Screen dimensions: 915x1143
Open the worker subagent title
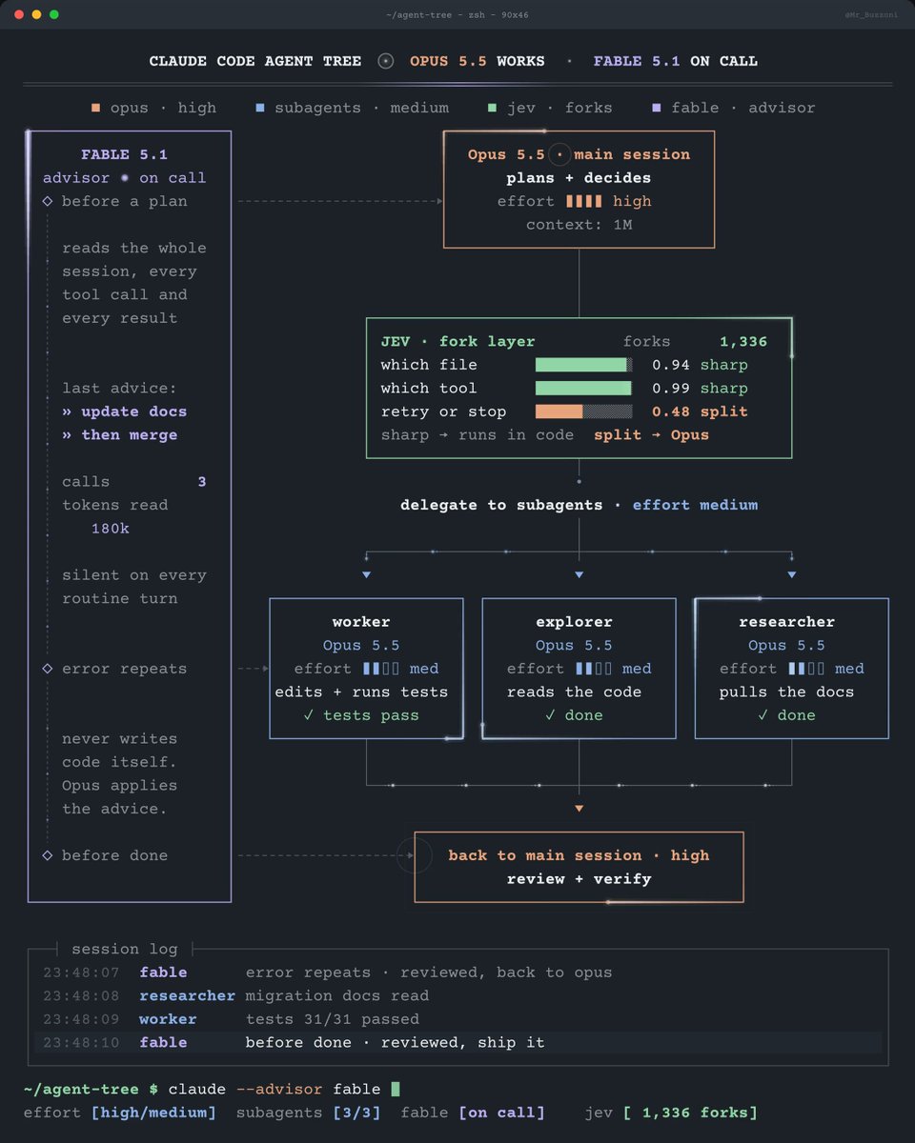(361, 622)
